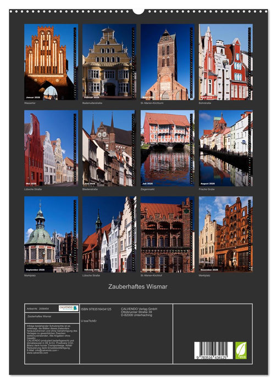Screen dimensions: 277x384
Task: Click 'Lübsche Straße' caption under Mai photo
Action: point(33,189)
